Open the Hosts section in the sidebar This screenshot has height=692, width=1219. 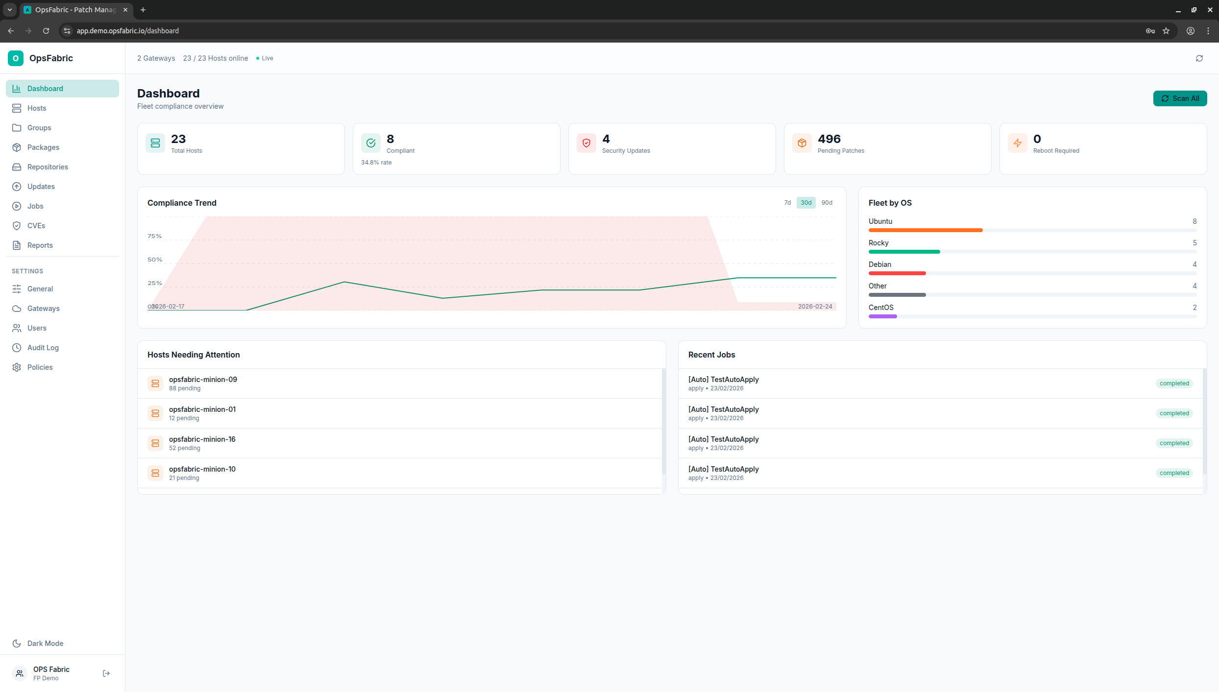(x=37, y=108)
